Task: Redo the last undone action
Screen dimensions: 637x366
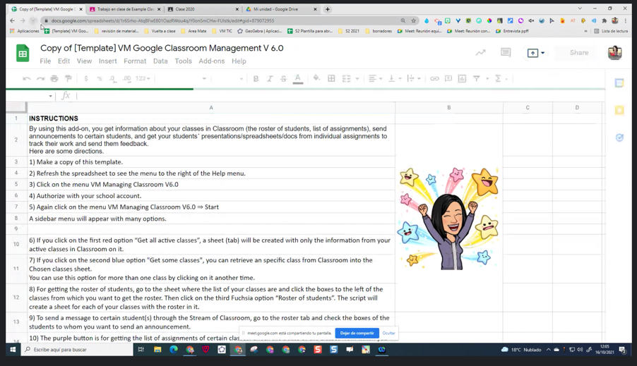Action: [40, 79]
